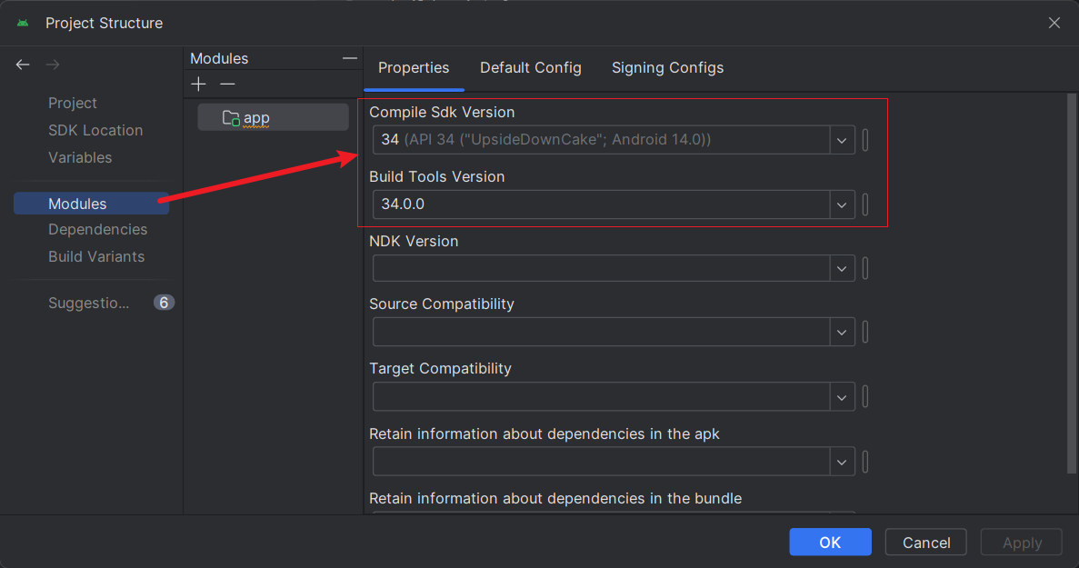Click variable binding icon beside Build Tools Version
Image resolution: width=1079 pixels, height=568 pixels.
(865, 204)
